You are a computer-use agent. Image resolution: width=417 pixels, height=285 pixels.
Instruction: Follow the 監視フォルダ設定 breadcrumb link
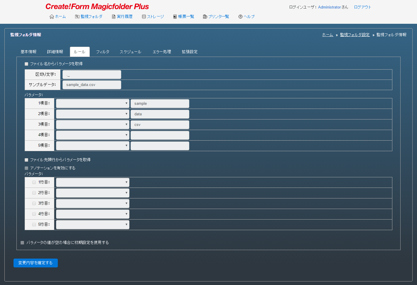pyautogui.click(x=355, y=35)
